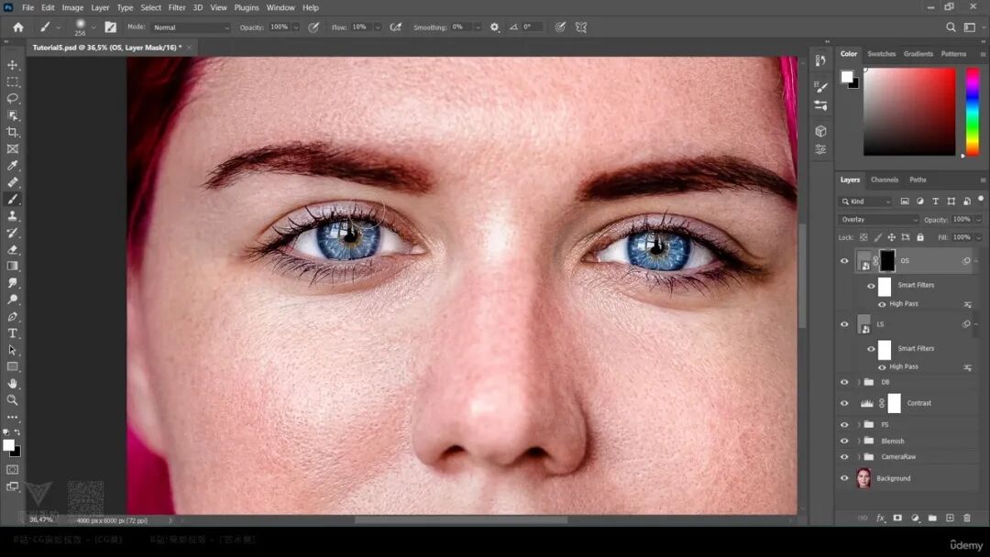Delete layer with trash icon

coord(967,518)
